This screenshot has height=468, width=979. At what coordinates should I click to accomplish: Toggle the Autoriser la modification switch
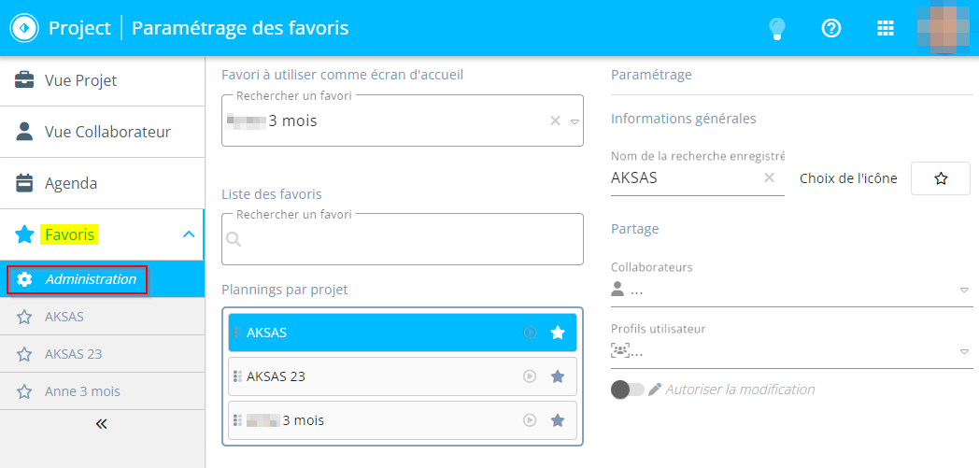point(628,390)
